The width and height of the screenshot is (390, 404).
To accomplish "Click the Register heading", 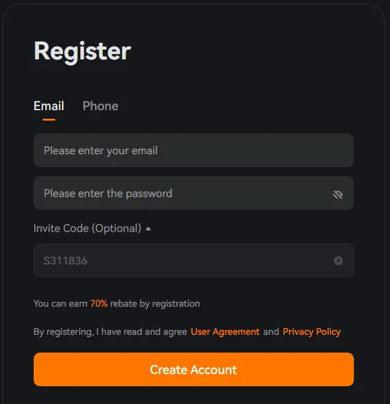I will click(83, 51).
